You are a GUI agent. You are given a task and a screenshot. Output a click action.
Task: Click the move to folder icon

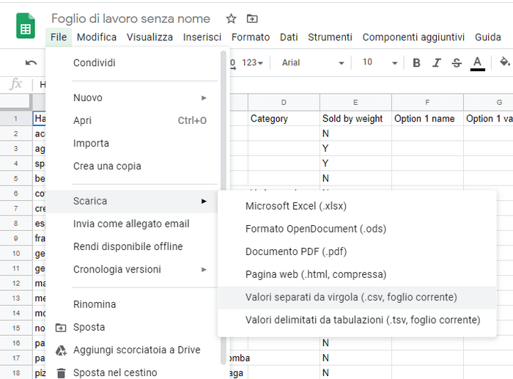click(252, 18)
